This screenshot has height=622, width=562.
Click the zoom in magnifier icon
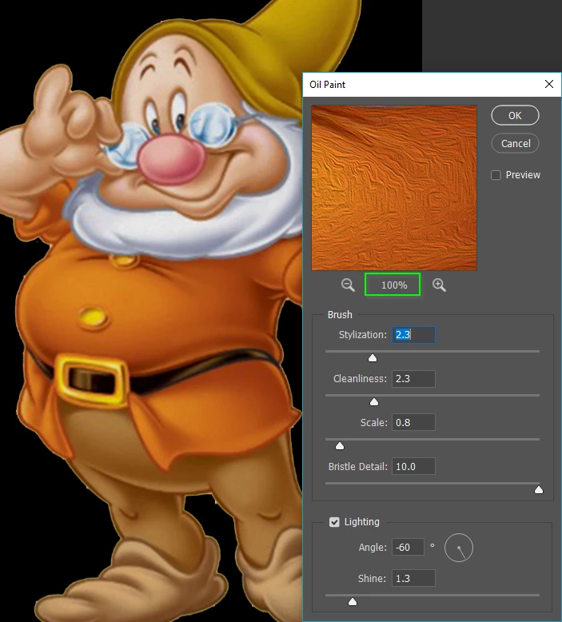(x=439, y=285)
